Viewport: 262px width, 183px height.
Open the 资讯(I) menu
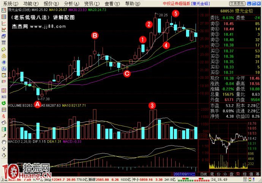[x=92, y=3]
